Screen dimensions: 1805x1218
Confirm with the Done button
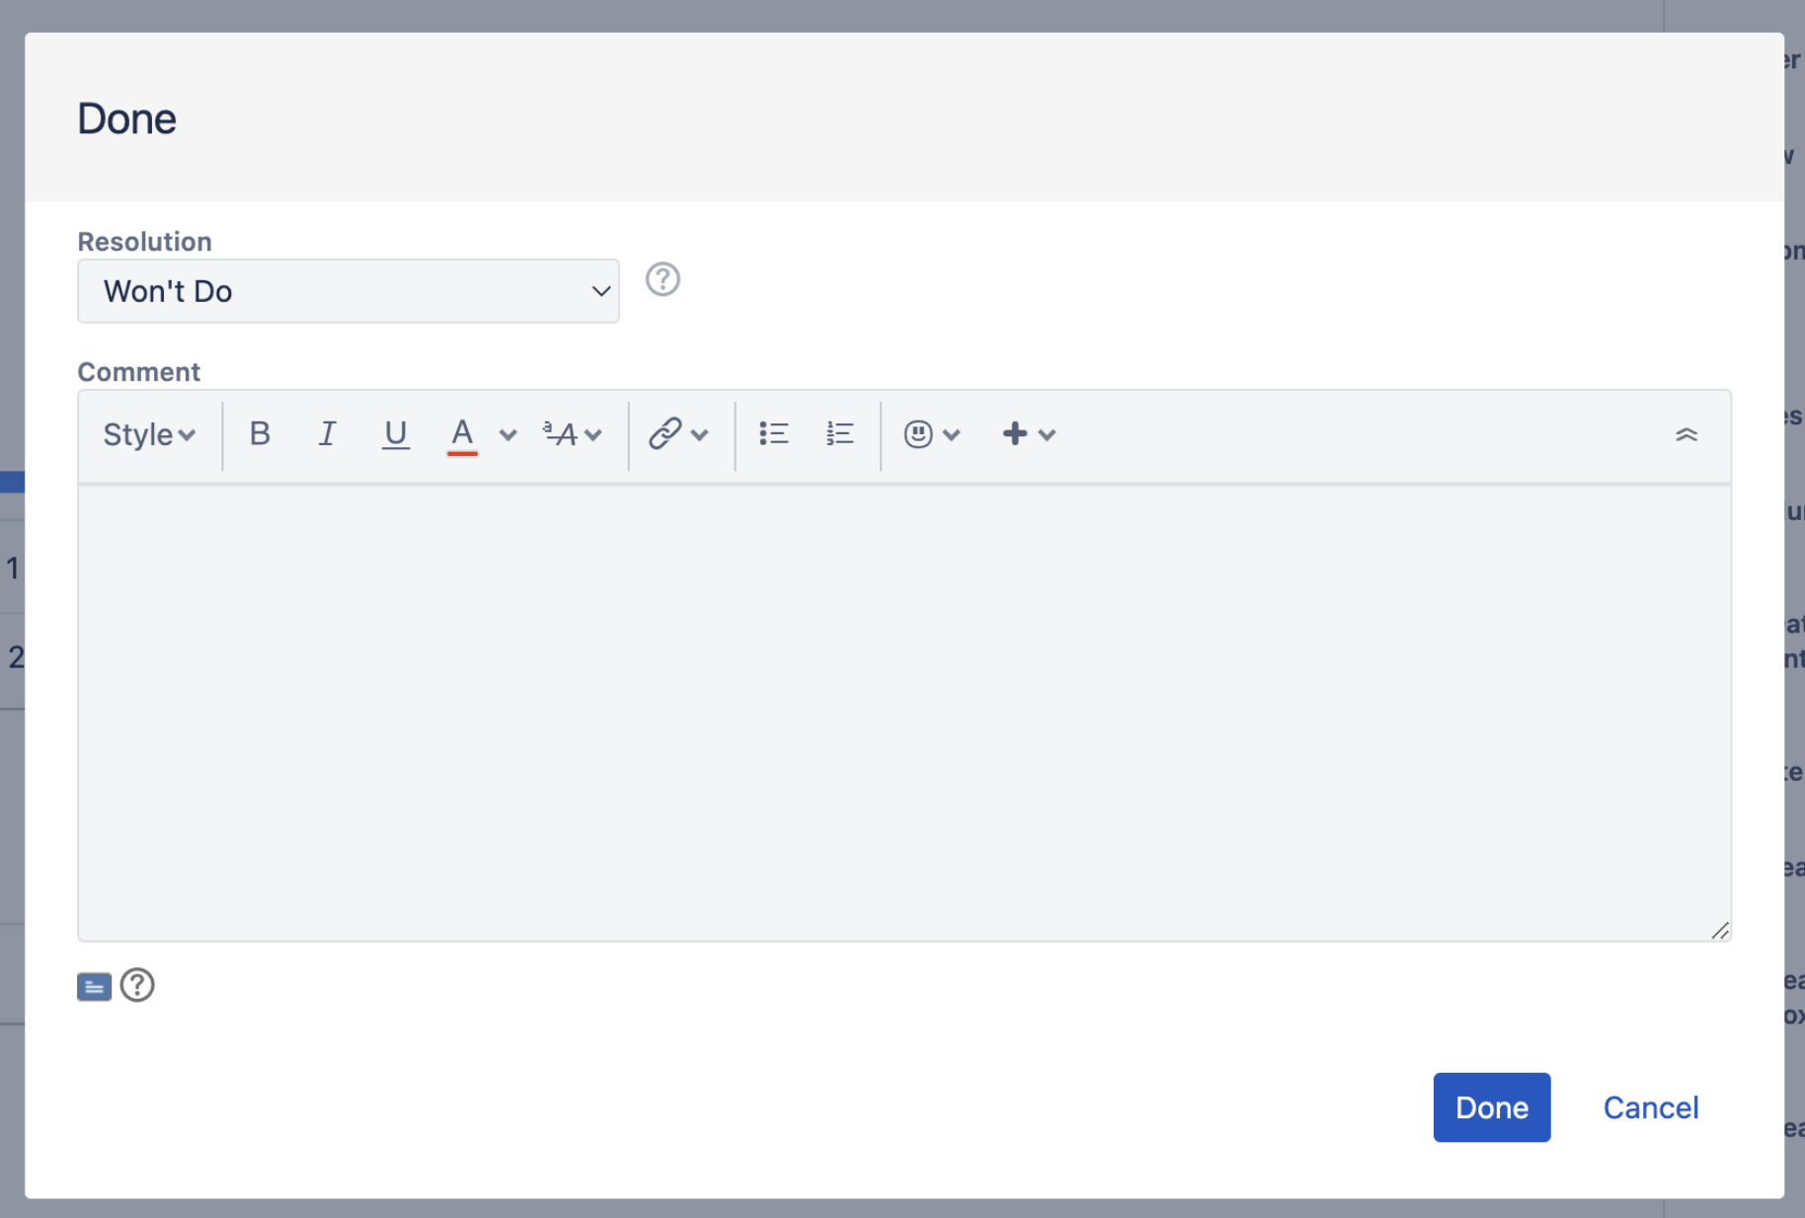click(x=1491, y=1106)
